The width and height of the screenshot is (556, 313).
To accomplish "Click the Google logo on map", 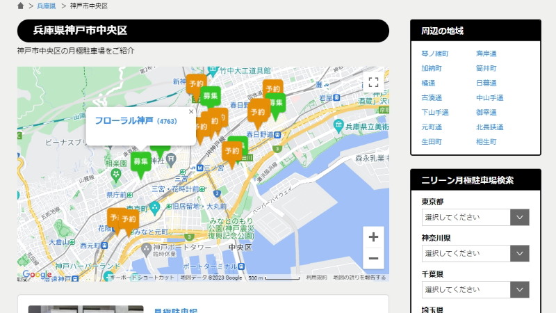I will point(37,274).
